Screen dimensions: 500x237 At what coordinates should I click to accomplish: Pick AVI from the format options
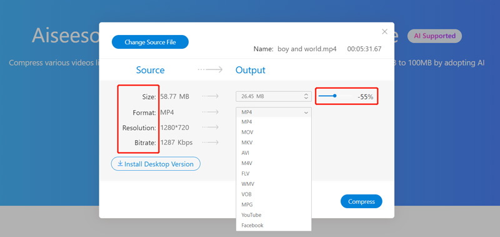(274, 153)
